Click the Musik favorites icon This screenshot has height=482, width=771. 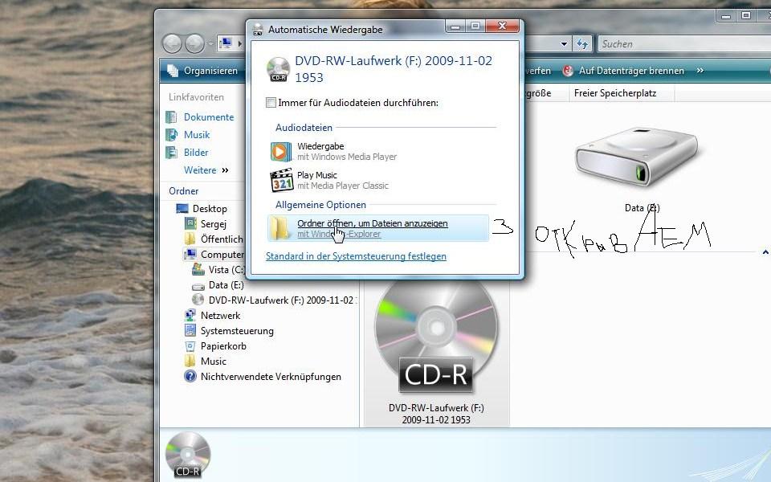click(171, 135)
